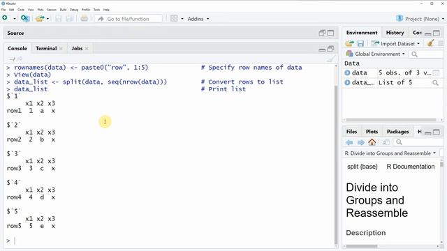
Task: Switch to the Connections tab
Action: coord(418,33)
